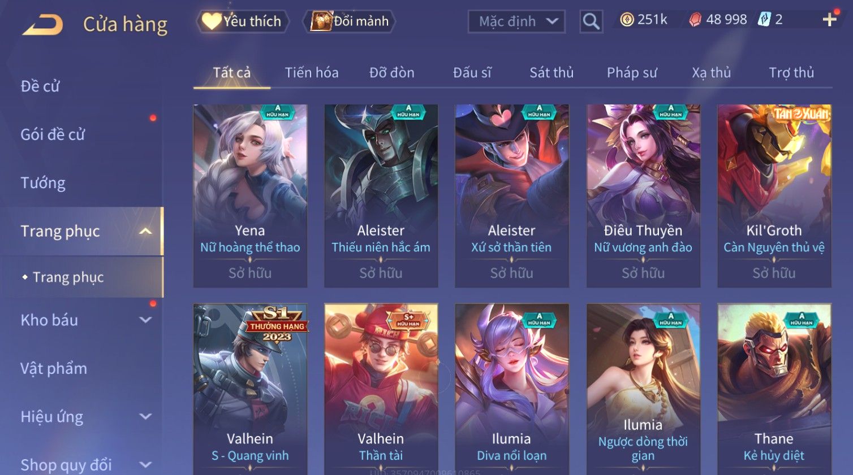The height and width of the screenshot is (475, 853).
Task: Open the Mặc định sort dropdown
Action: [516, 21]
